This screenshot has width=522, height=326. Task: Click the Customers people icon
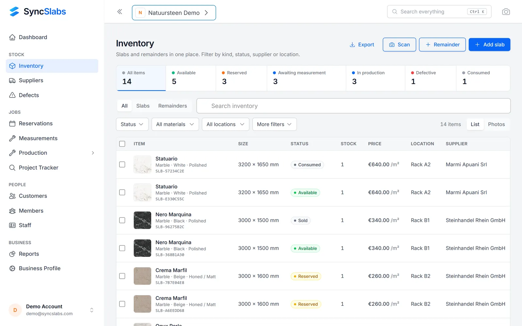tap(12, 196)
